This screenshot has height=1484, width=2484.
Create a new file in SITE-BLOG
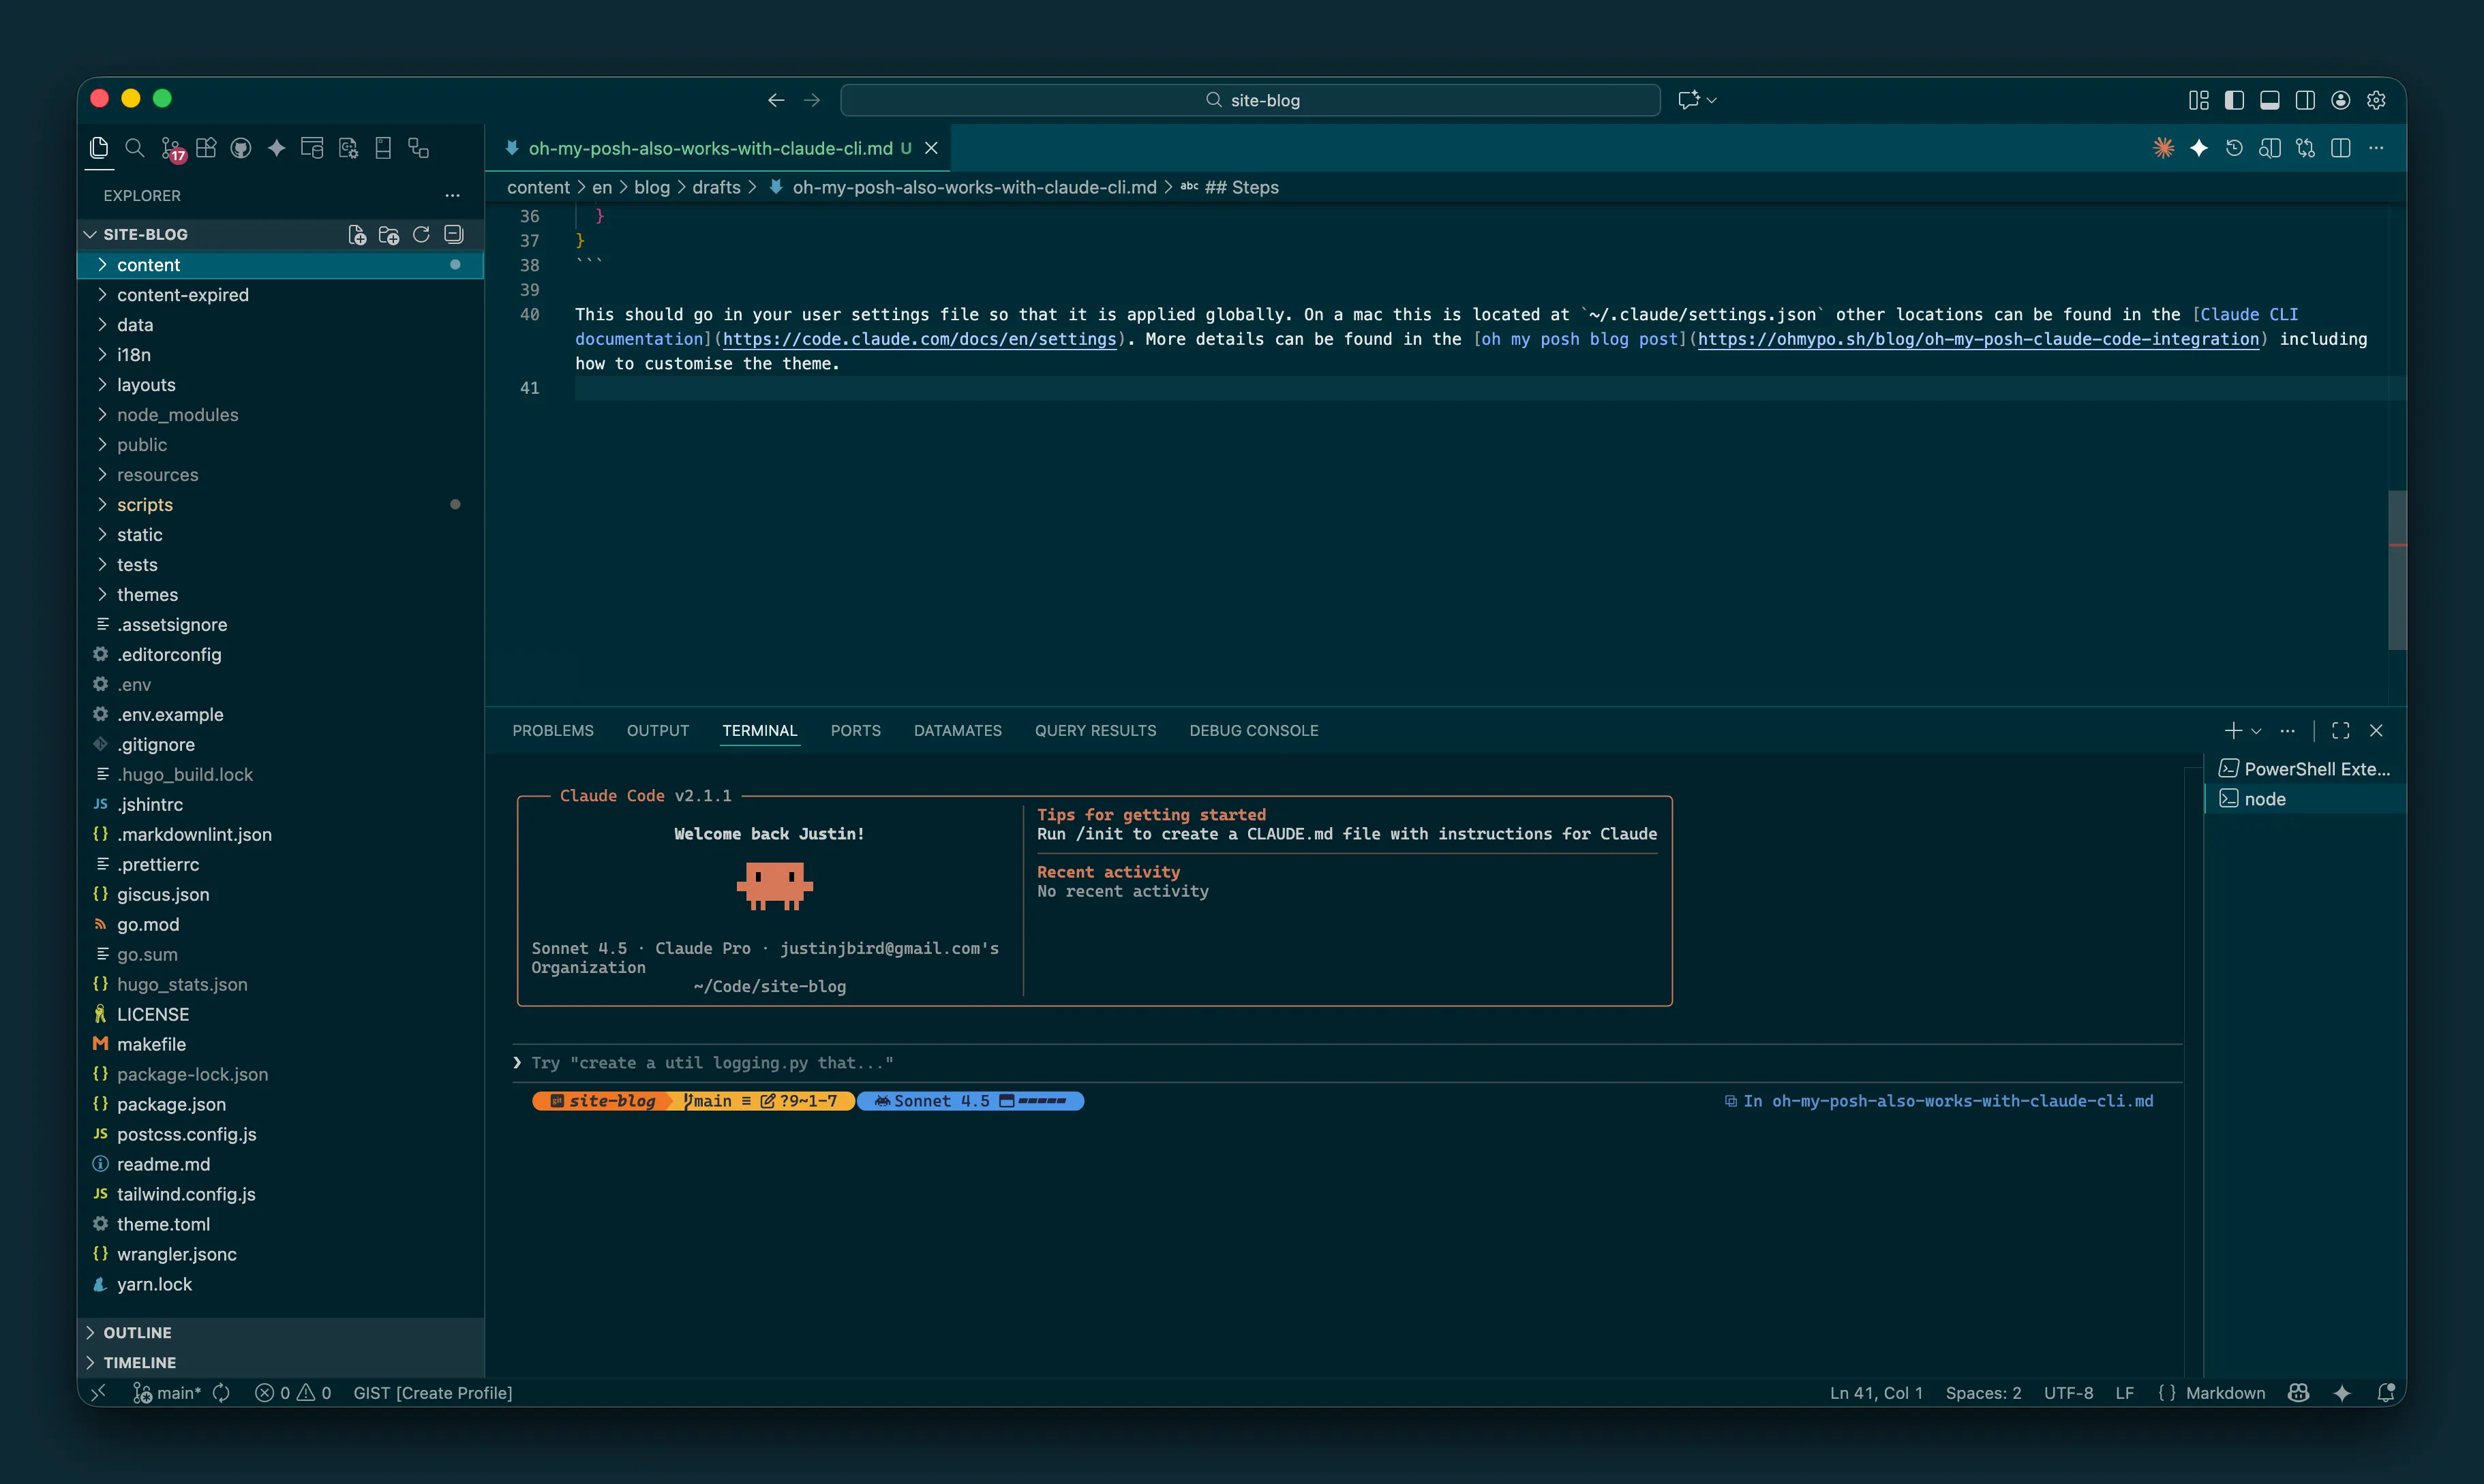coord(357,234)
